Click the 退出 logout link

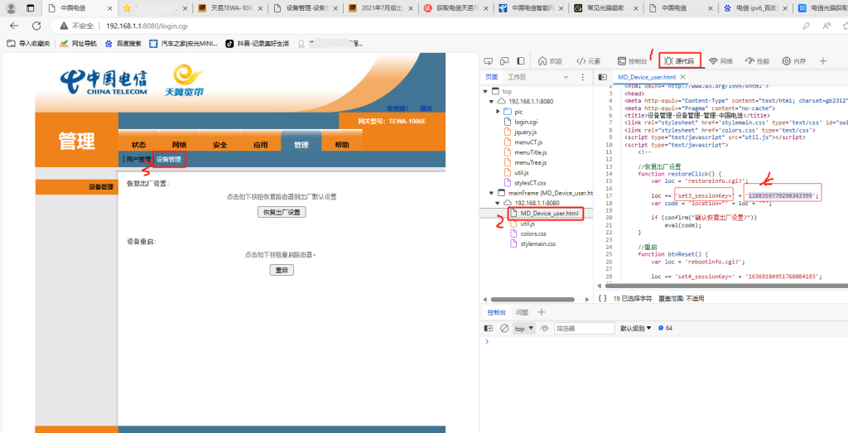426,108
